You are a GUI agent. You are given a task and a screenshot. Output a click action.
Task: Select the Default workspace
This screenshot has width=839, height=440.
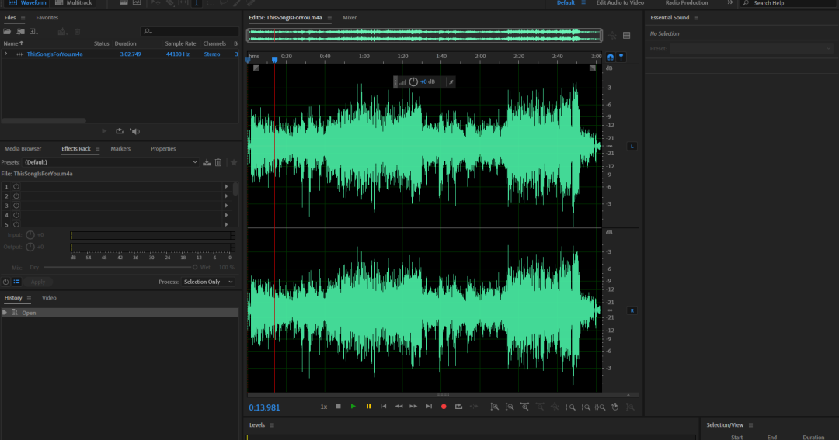pos(566,2)
